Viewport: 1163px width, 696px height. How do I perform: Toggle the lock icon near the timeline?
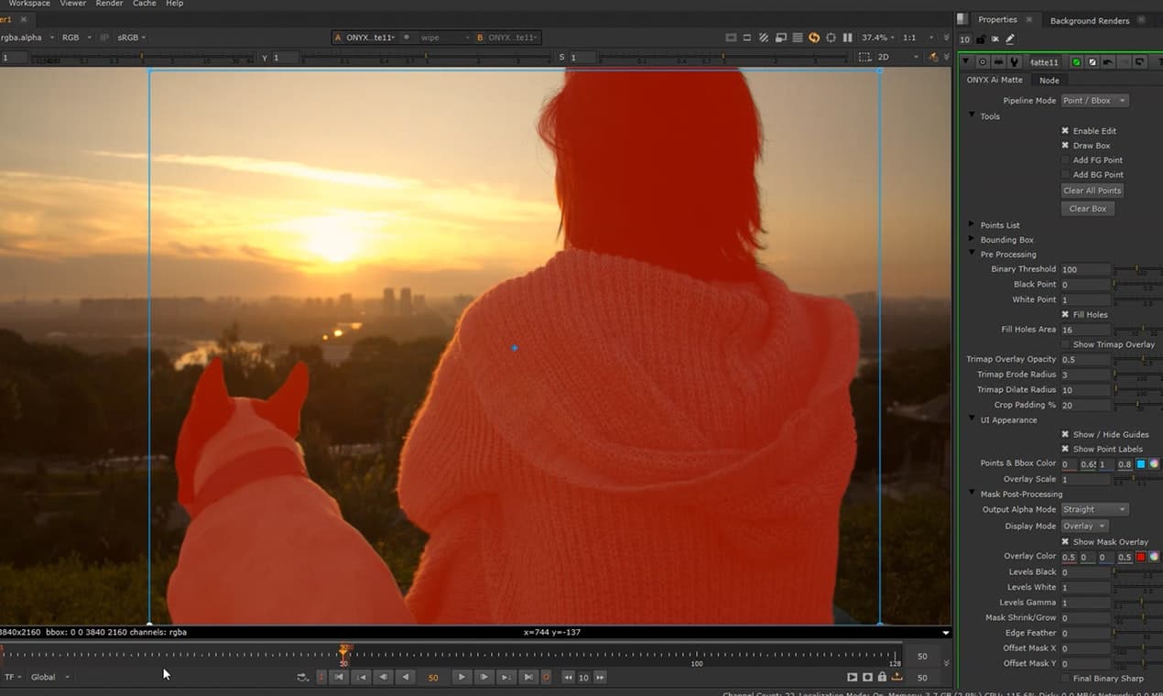click(882, 677)
